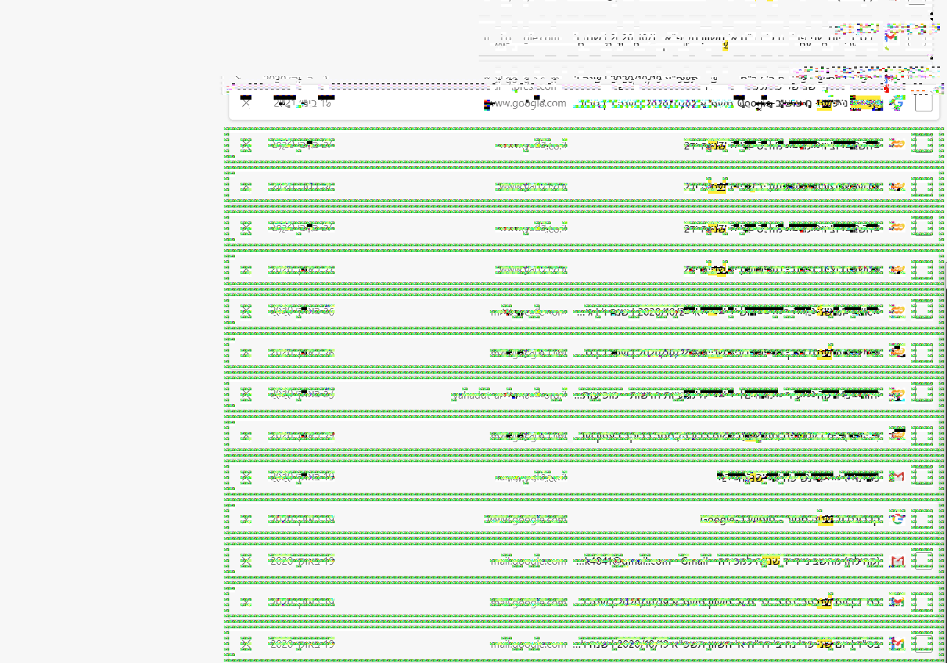This screenshot has height=663, width=947.
Task: Remove the "4841@gmail.com – Gmail" history entry
Action: pyautogui.click(x=246, y=561)
